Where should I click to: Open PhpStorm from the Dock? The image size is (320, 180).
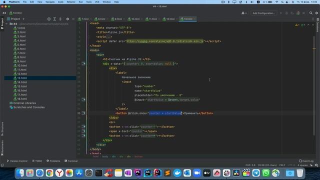[x=138, y=173]
